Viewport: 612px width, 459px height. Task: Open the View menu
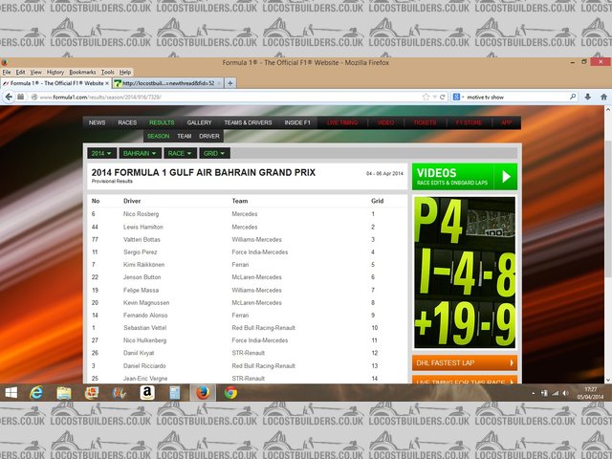(x=36, y=73)
